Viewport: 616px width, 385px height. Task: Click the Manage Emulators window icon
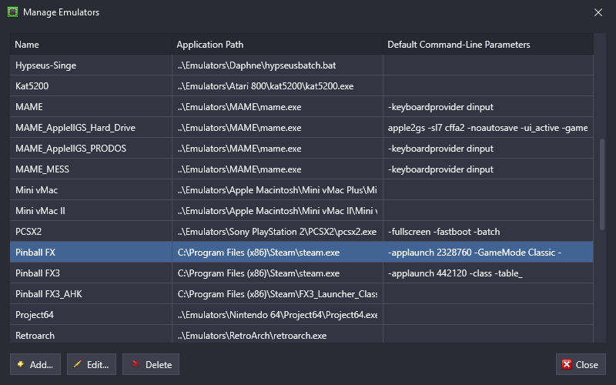tap(12, 12)
